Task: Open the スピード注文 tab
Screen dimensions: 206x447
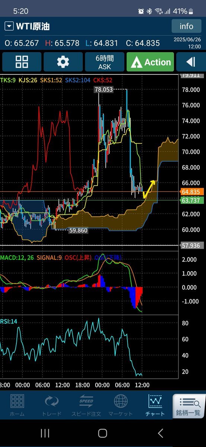Action: (86, 405)
